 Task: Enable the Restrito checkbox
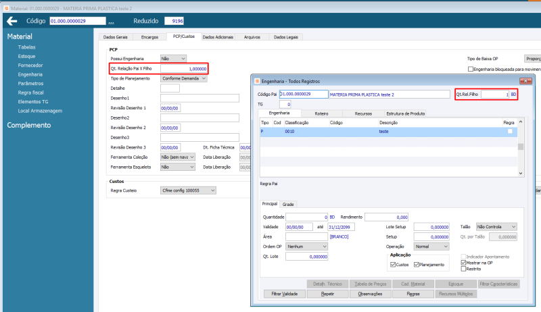(464, 269)
